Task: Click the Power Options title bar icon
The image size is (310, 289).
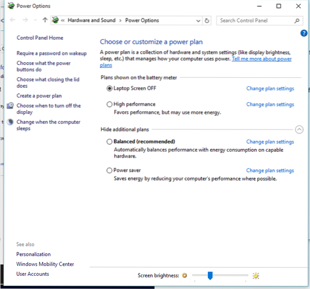Action: [x=11, y=6]
